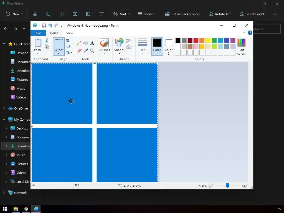Click Rotate left in Explorer toolbar

[x=220, y=14]
